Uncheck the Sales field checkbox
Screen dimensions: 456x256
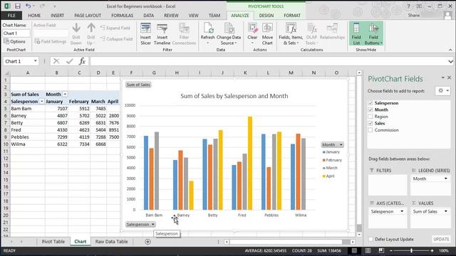click(x=370, y=123)
